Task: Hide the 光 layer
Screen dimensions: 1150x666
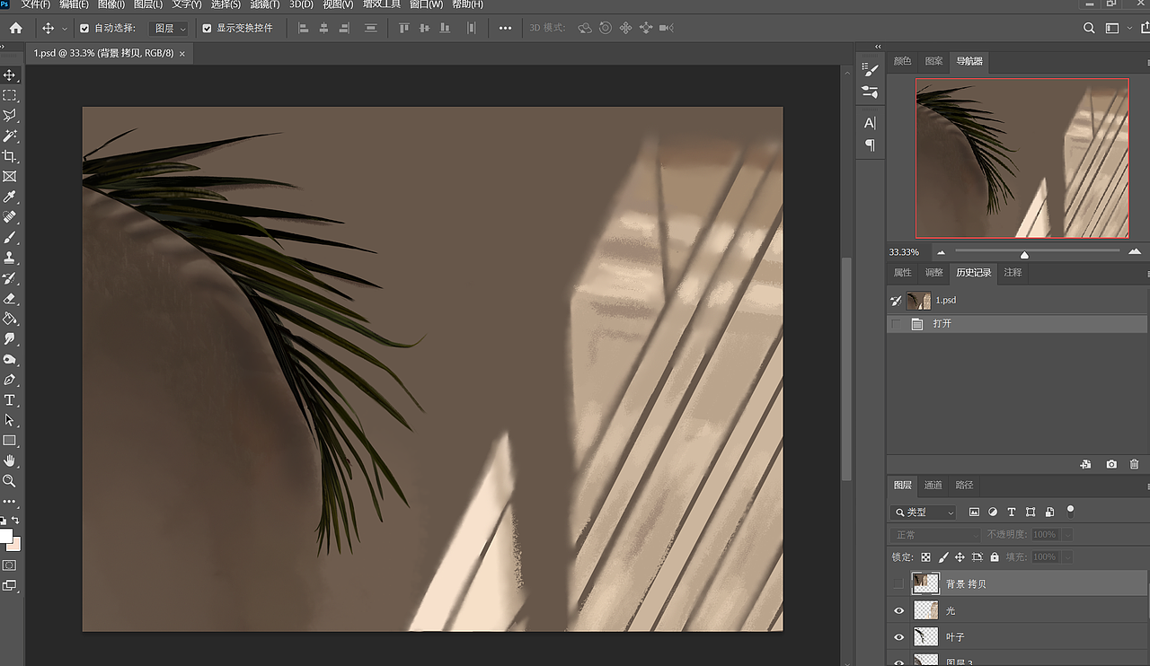Action: tap(898, 610)
